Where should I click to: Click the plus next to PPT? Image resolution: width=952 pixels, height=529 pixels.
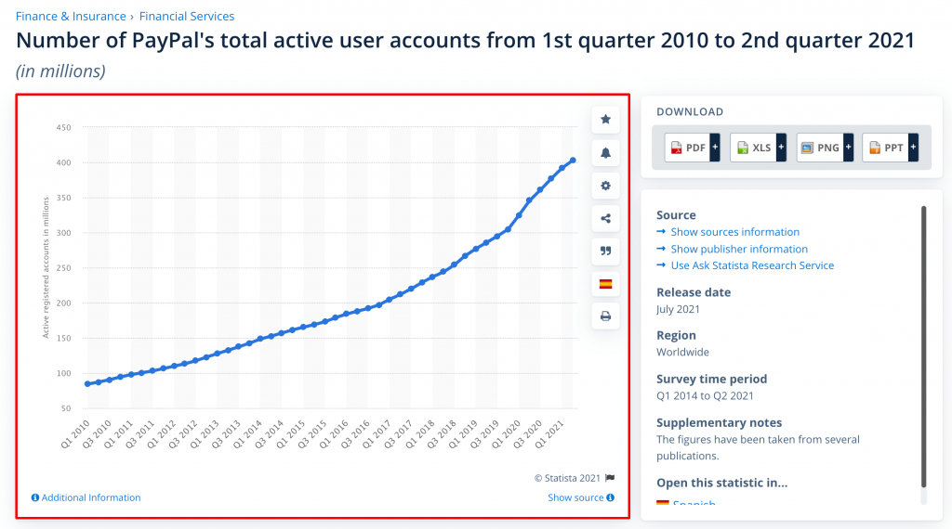click(913, 148)
